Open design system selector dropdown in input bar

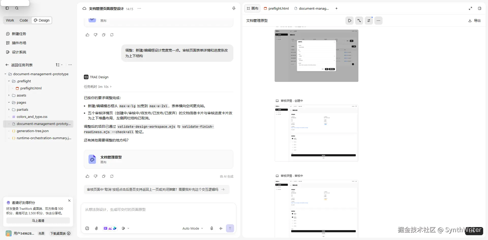click(126, 228)
